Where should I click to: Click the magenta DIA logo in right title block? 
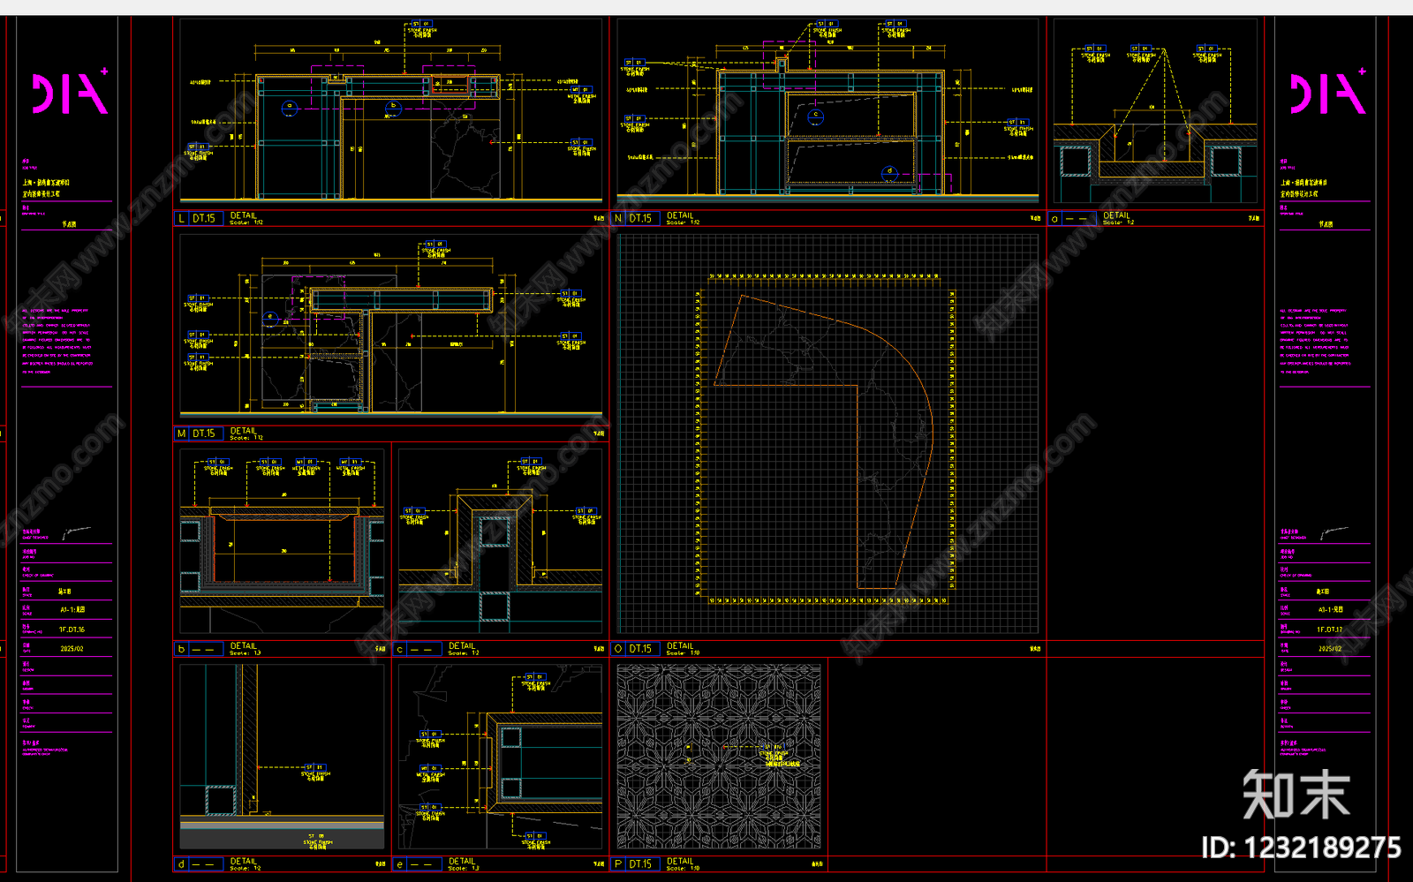[x=1328, y=91]
